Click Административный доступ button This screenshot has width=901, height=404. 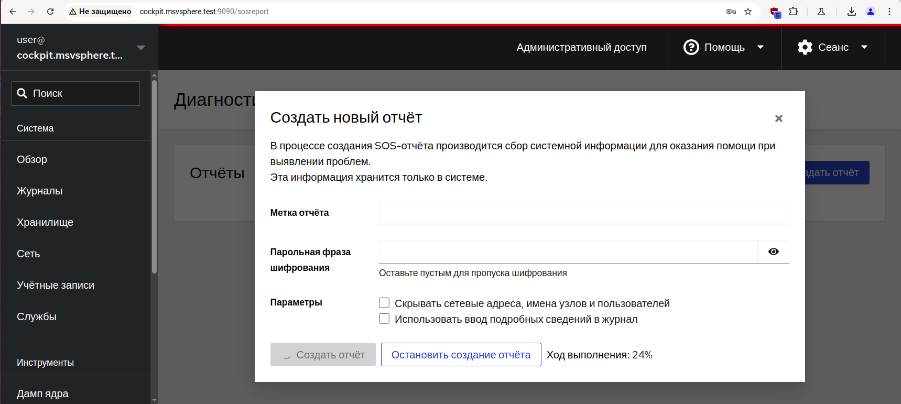pos(581,47)
